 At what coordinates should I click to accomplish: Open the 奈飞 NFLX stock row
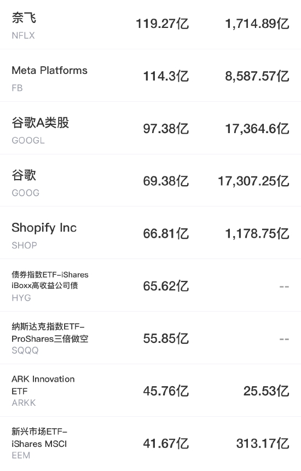(x=150, y=24)
